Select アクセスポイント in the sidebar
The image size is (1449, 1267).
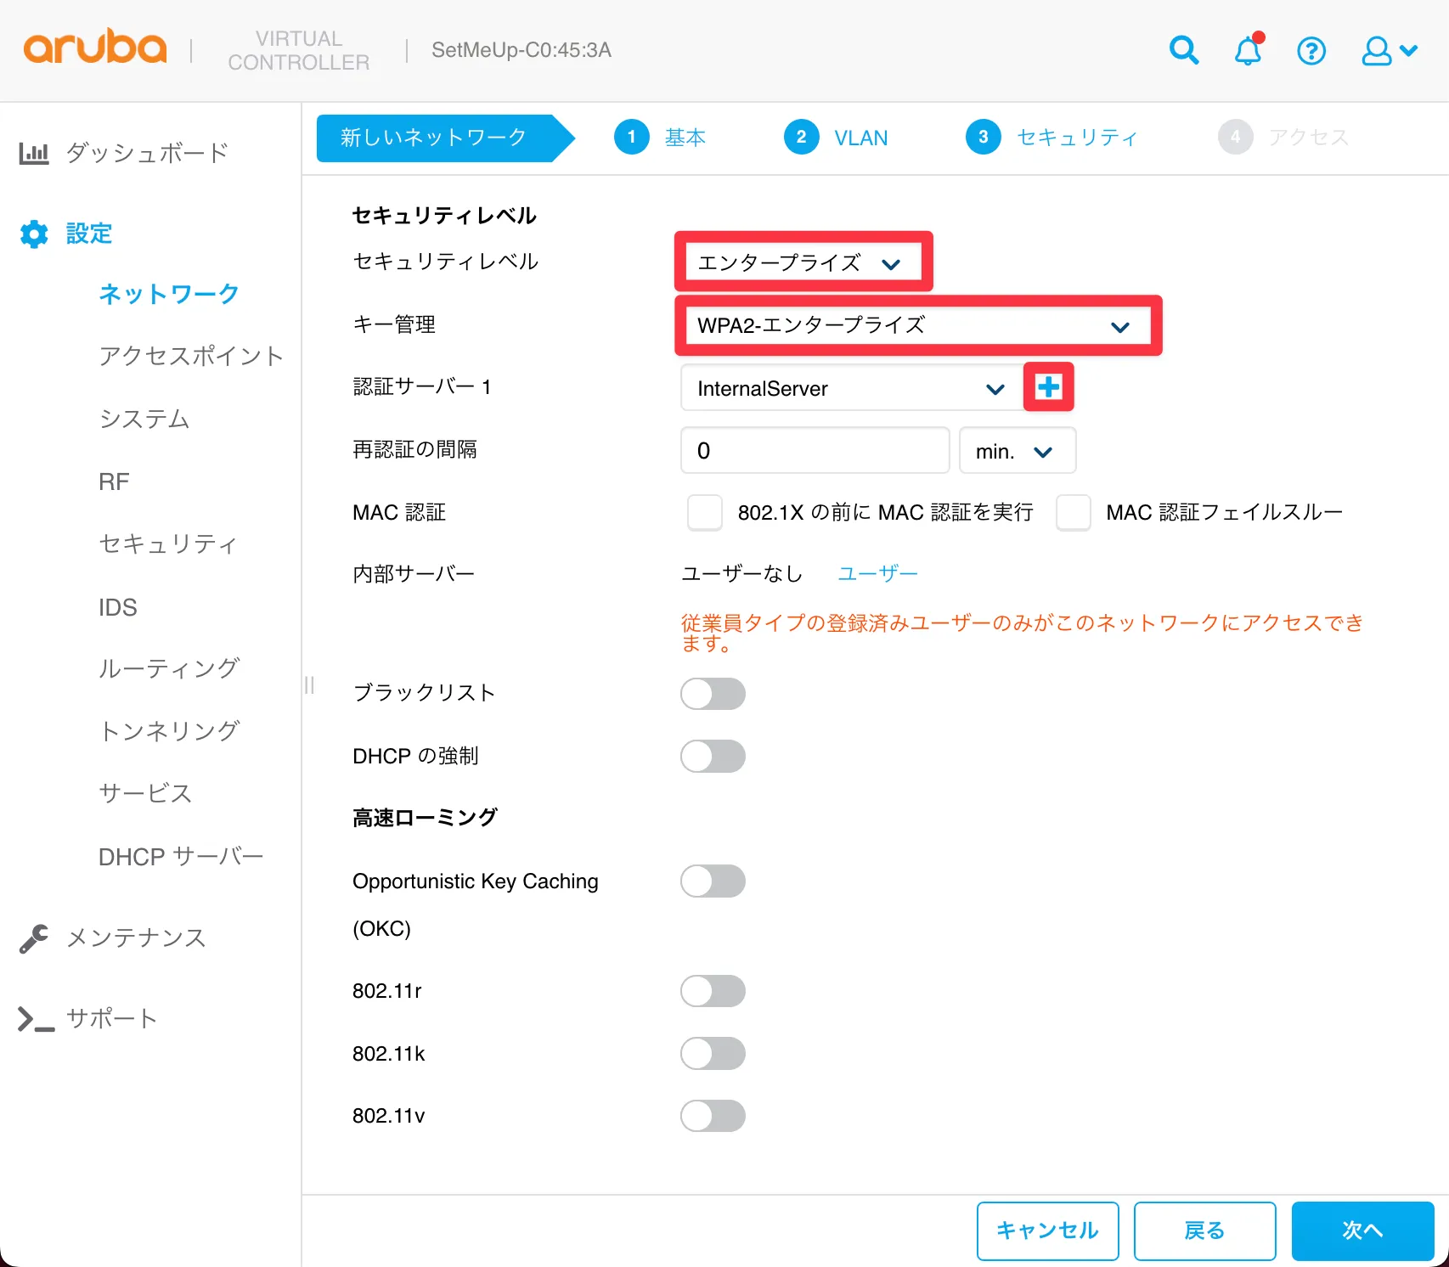point(190,356)
